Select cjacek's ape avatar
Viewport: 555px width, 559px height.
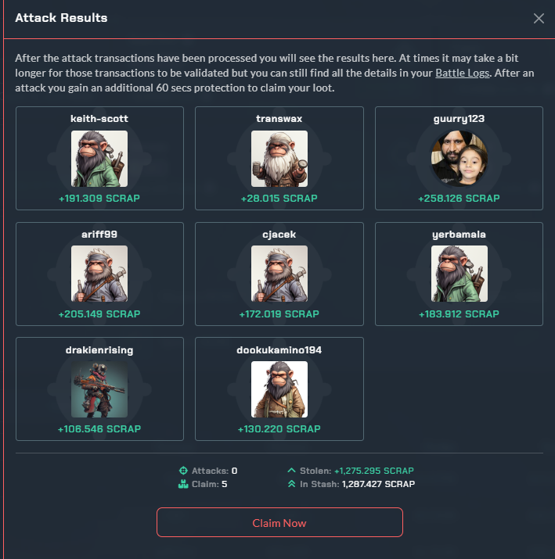click(279, 274)
